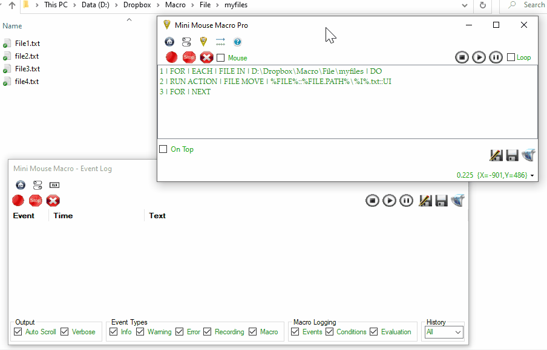Screen dimensions: 547x350
Task: Open the help question mark icon
Action: [237, 41]
